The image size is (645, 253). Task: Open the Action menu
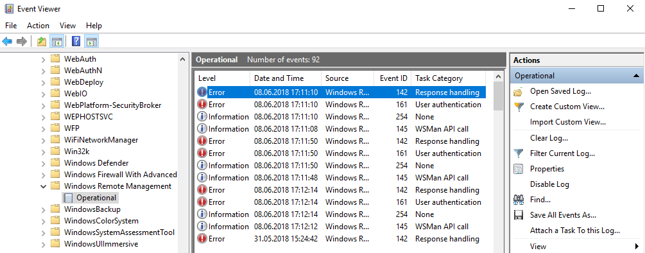click(x=39, y=26)
